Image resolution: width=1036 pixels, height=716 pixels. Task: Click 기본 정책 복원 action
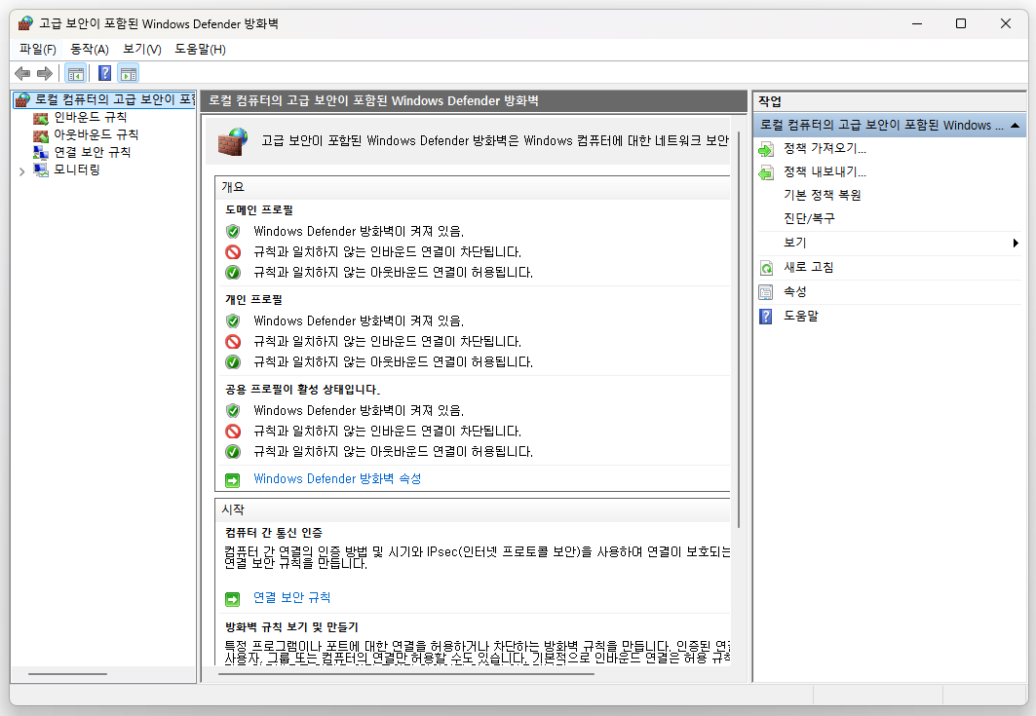pyautogui.click(x=822, y=195)
